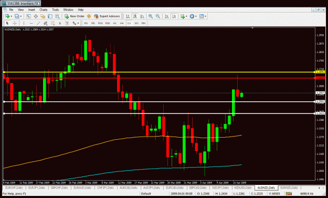Image resolution: width=328 pixels, height=198 pixels.
Task: Switch to the AUDJPY,Daily chart tab
Action: pyautogui.click(x=152, y=187)
